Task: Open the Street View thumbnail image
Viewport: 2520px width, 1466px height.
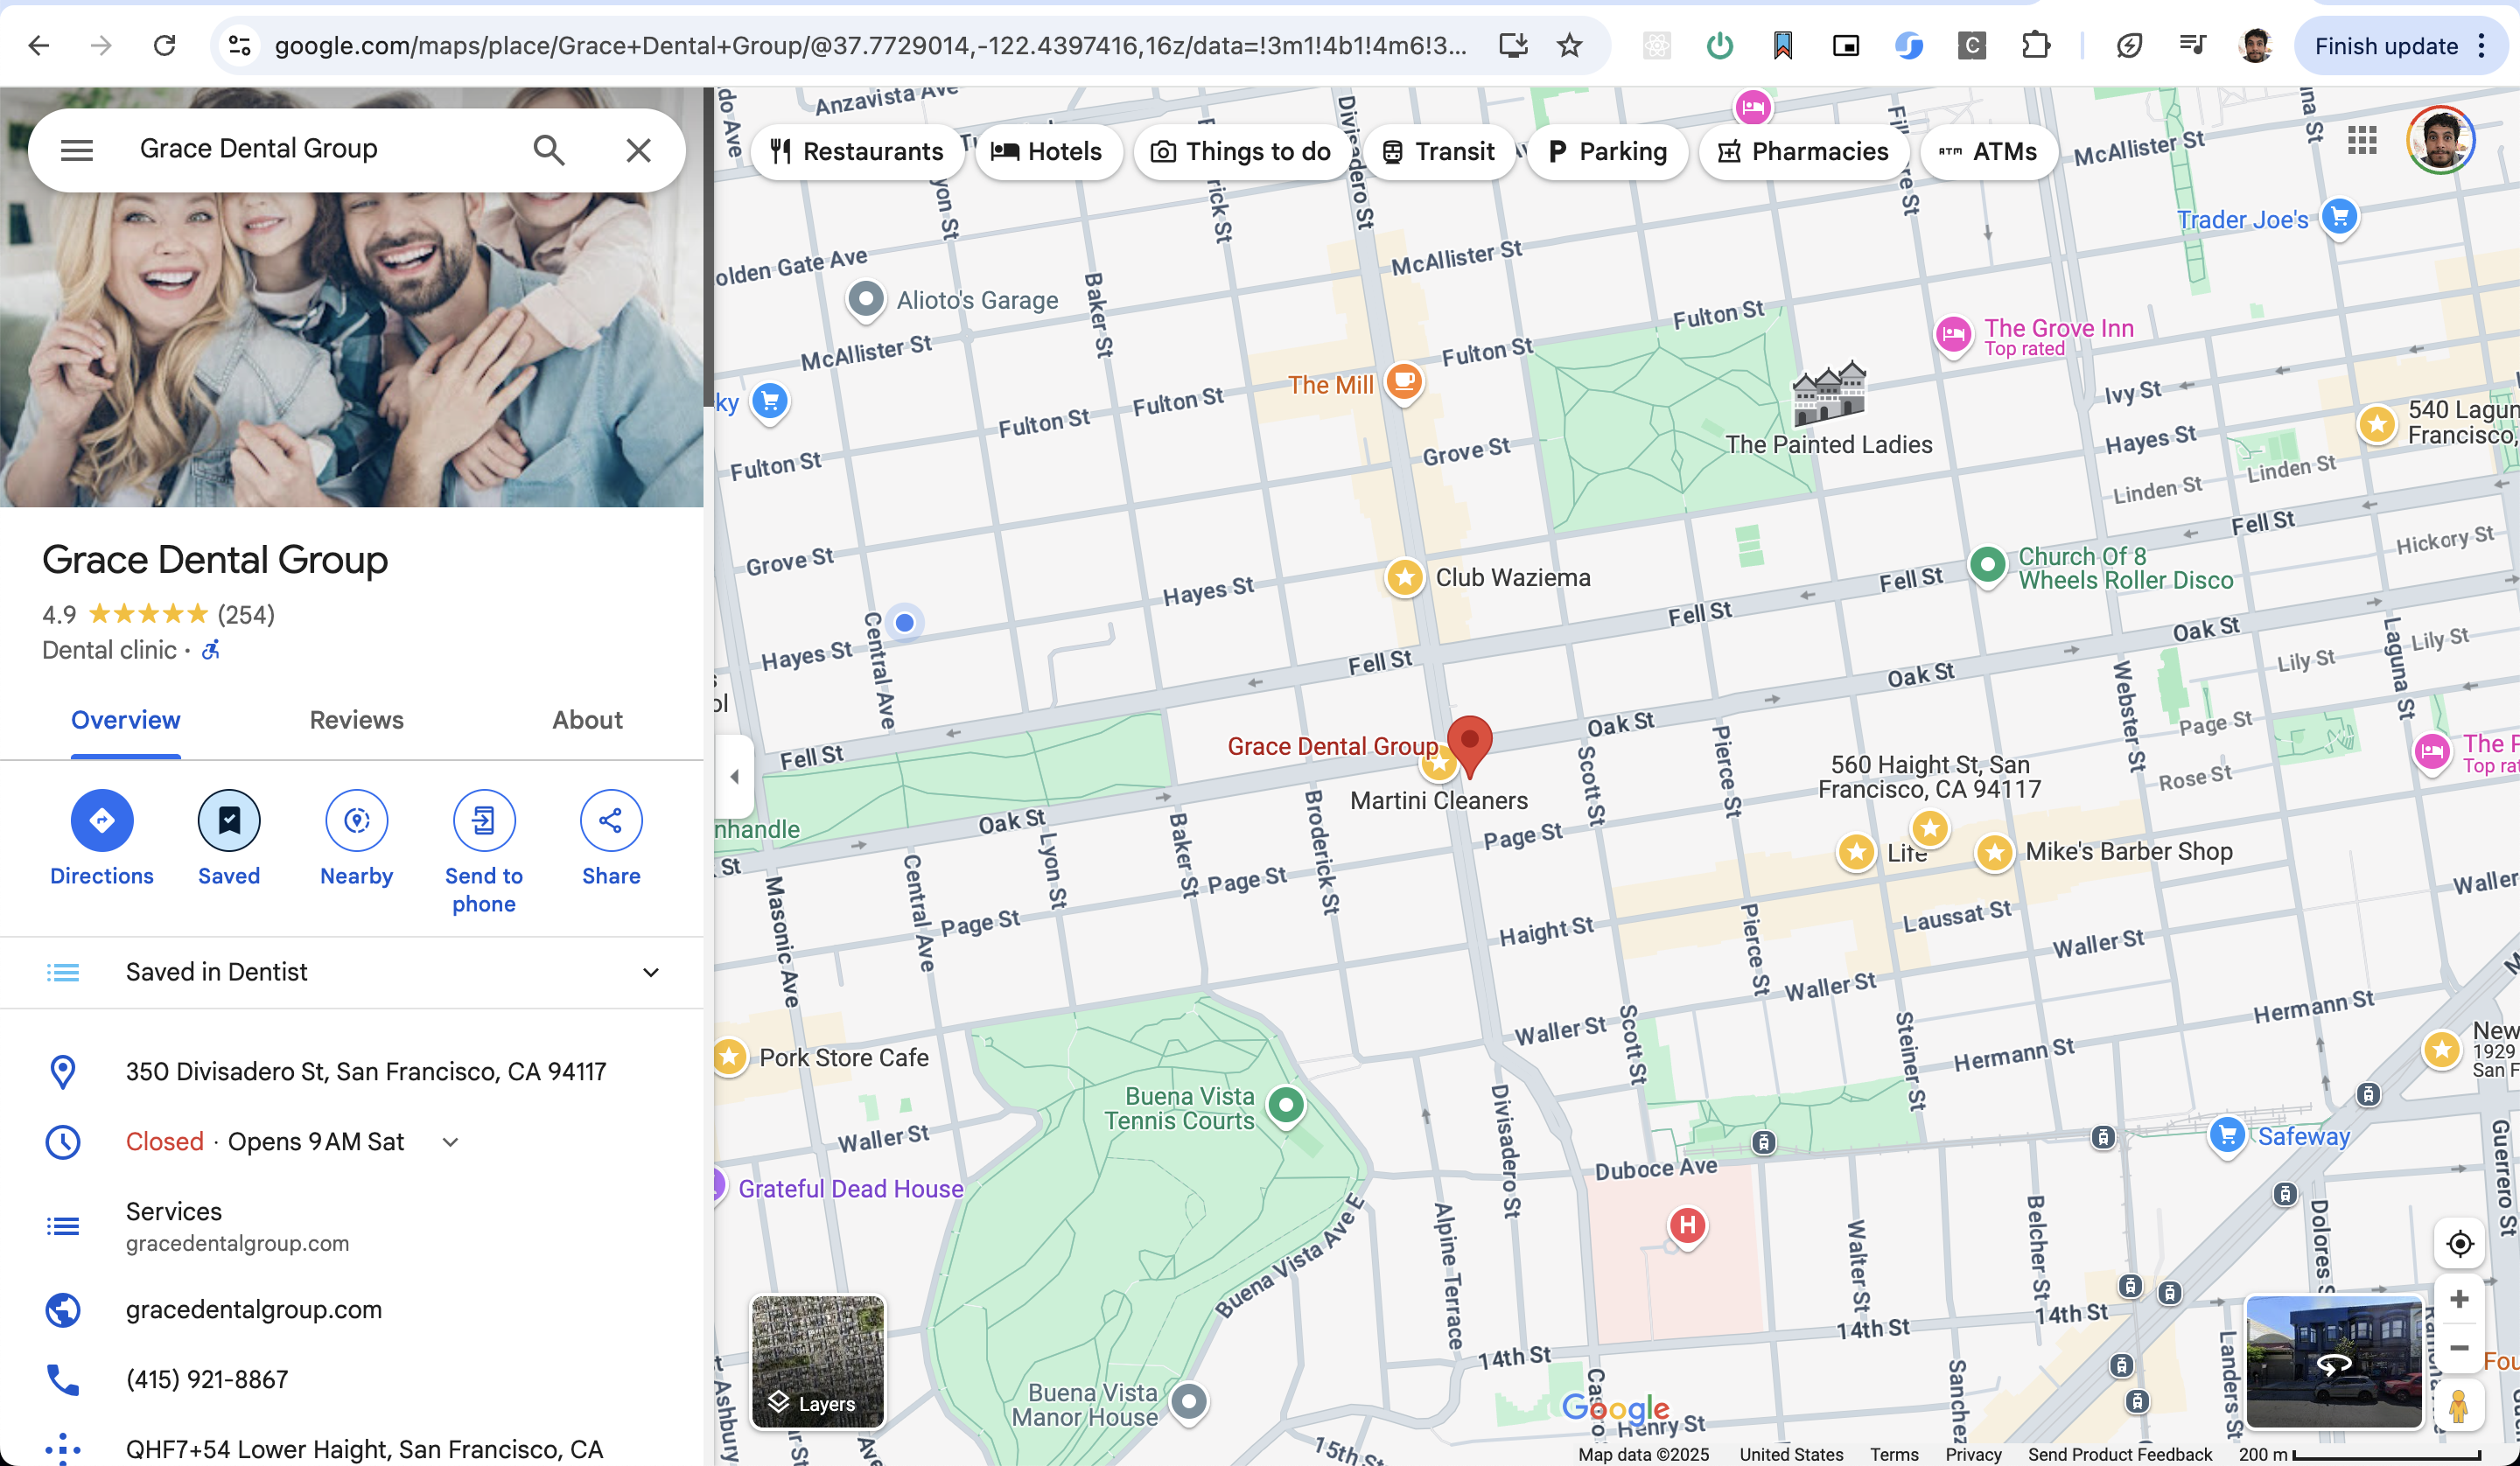Action: pyautogui.click(x=2334, y=1361)
